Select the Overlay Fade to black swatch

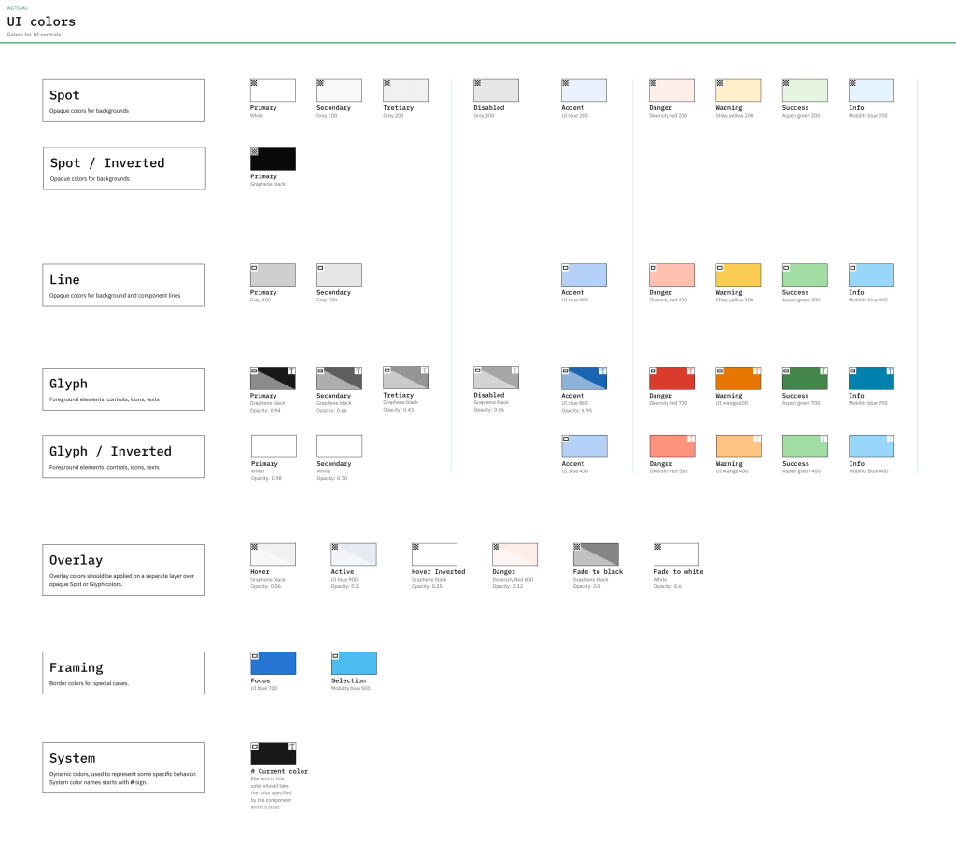(596, 554)
